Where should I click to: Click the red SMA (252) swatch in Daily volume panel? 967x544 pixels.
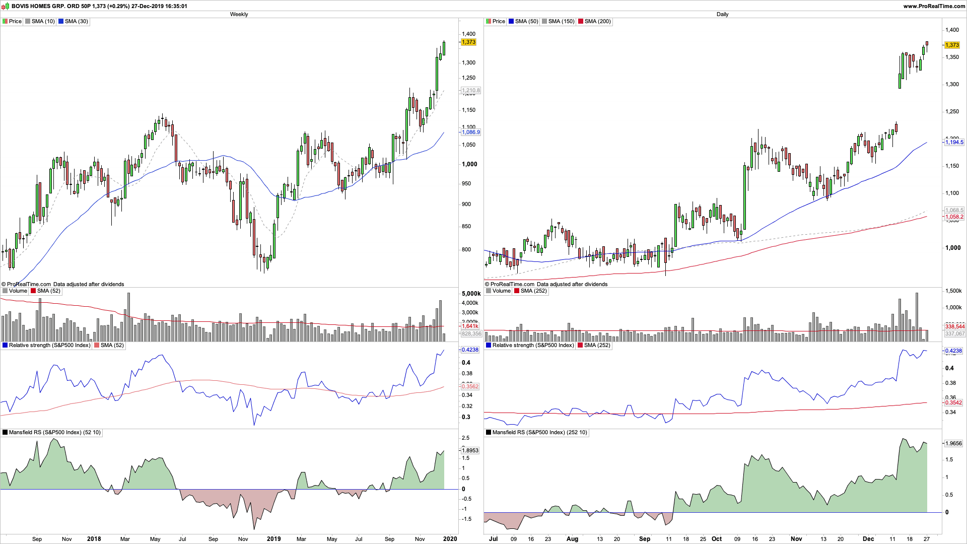click(x=517, y=291)
